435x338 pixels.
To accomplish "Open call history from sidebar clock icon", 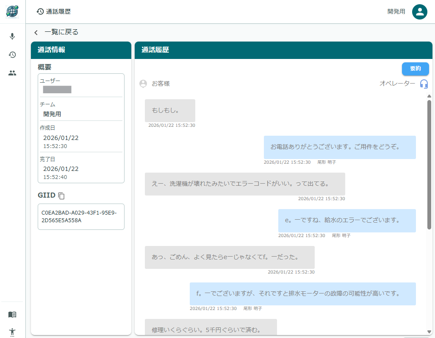I will (x=12, y=55).
